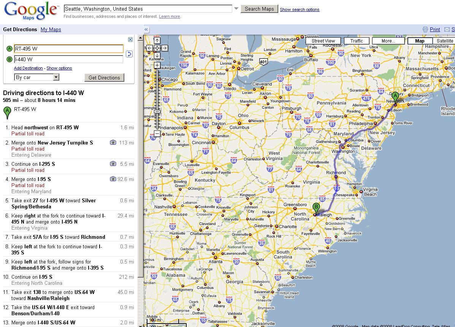Open the By car travel mode dropdown

coord(56,77)
